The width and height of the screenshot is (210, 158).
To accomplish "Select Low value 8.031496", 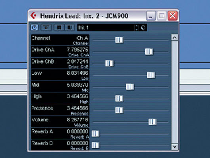I will (x=77, y=73).
